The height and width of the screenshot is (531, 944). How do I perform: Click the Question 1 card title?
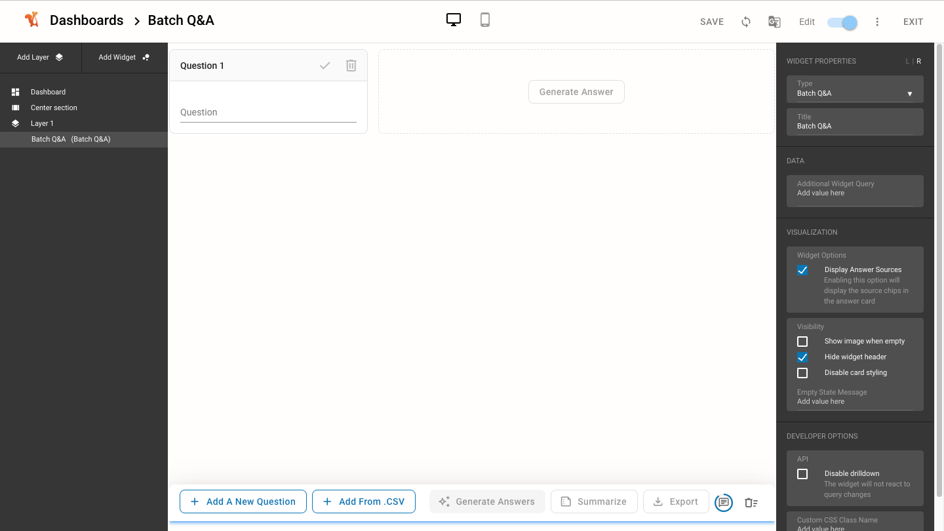point(202,66)
